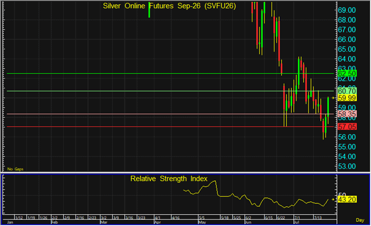Viewport: 371px width, 226px height.
Task: Open the Day interval selector
Action: pyautogui.click(x=360, y=220)
